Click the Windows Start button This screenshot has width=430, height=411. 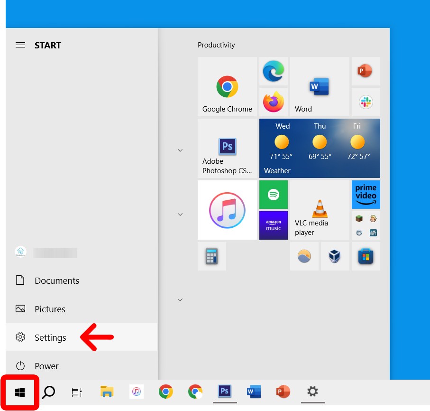[x=20, y=392]
